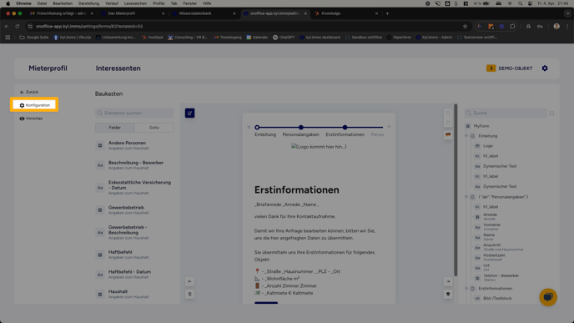574x323 pixels.
Task: Click the Gewerbebetrieb field icon
Action: pyautogui.click(x=100, y=209)
